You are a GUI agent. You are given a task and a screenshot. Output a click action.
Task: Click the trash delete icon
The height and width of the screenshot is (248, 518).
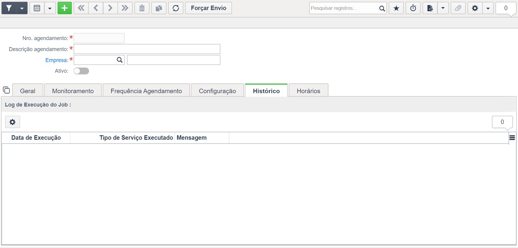click(142, 8)
